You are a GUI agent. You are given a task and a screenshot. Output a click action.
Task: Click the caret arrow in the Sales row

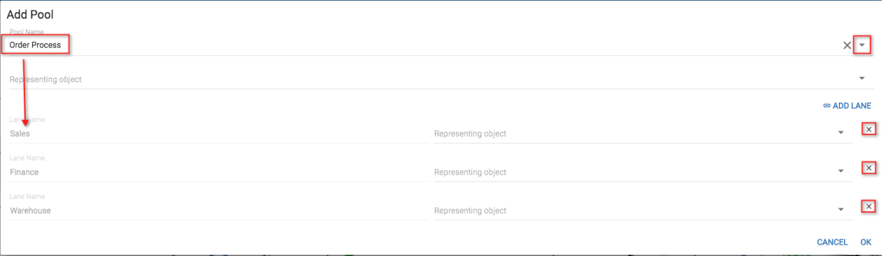tap(841, 133)
